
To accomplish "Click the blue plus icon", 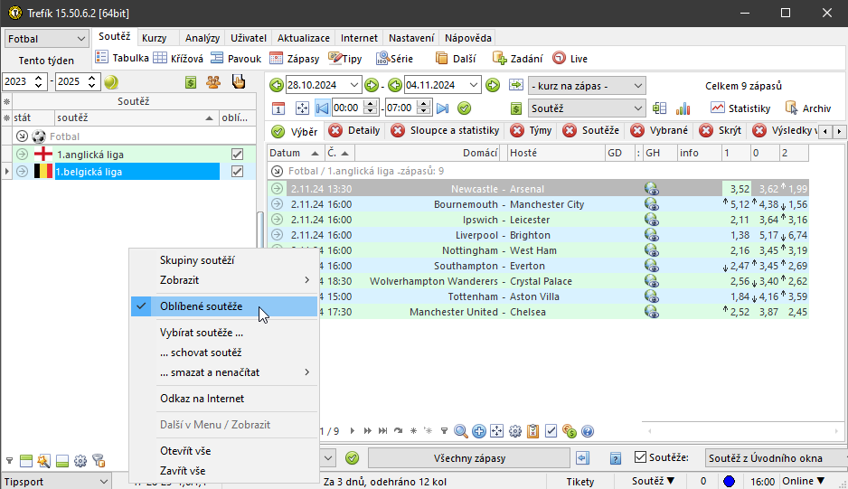I will click(x=478, y=431).
